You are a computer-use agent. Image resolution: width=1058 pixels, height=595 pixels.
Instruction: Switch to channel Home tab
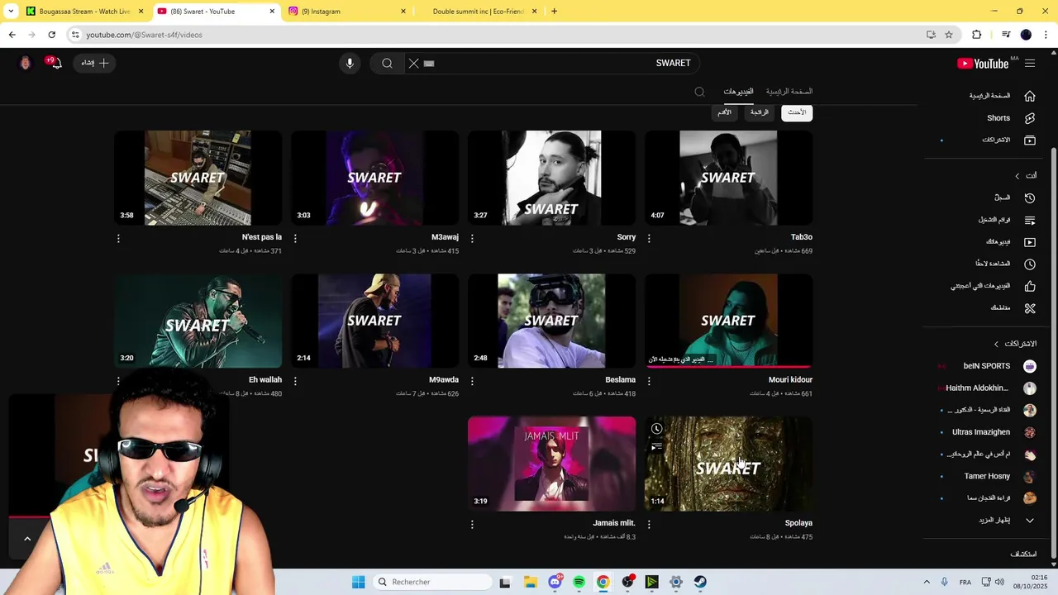(789, 92)
